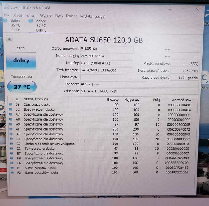Click raw value 006200840072
The height and width of the screenshot is (206, 209).
[179, 129]
